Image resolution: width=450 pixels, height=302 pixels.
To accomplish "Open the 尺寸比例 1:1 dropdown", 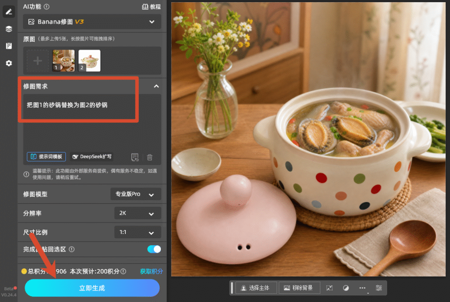I will (138, 232).
